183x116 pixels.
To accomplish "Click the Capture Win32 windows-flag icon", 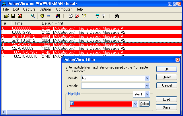I will tap(57, 16).
